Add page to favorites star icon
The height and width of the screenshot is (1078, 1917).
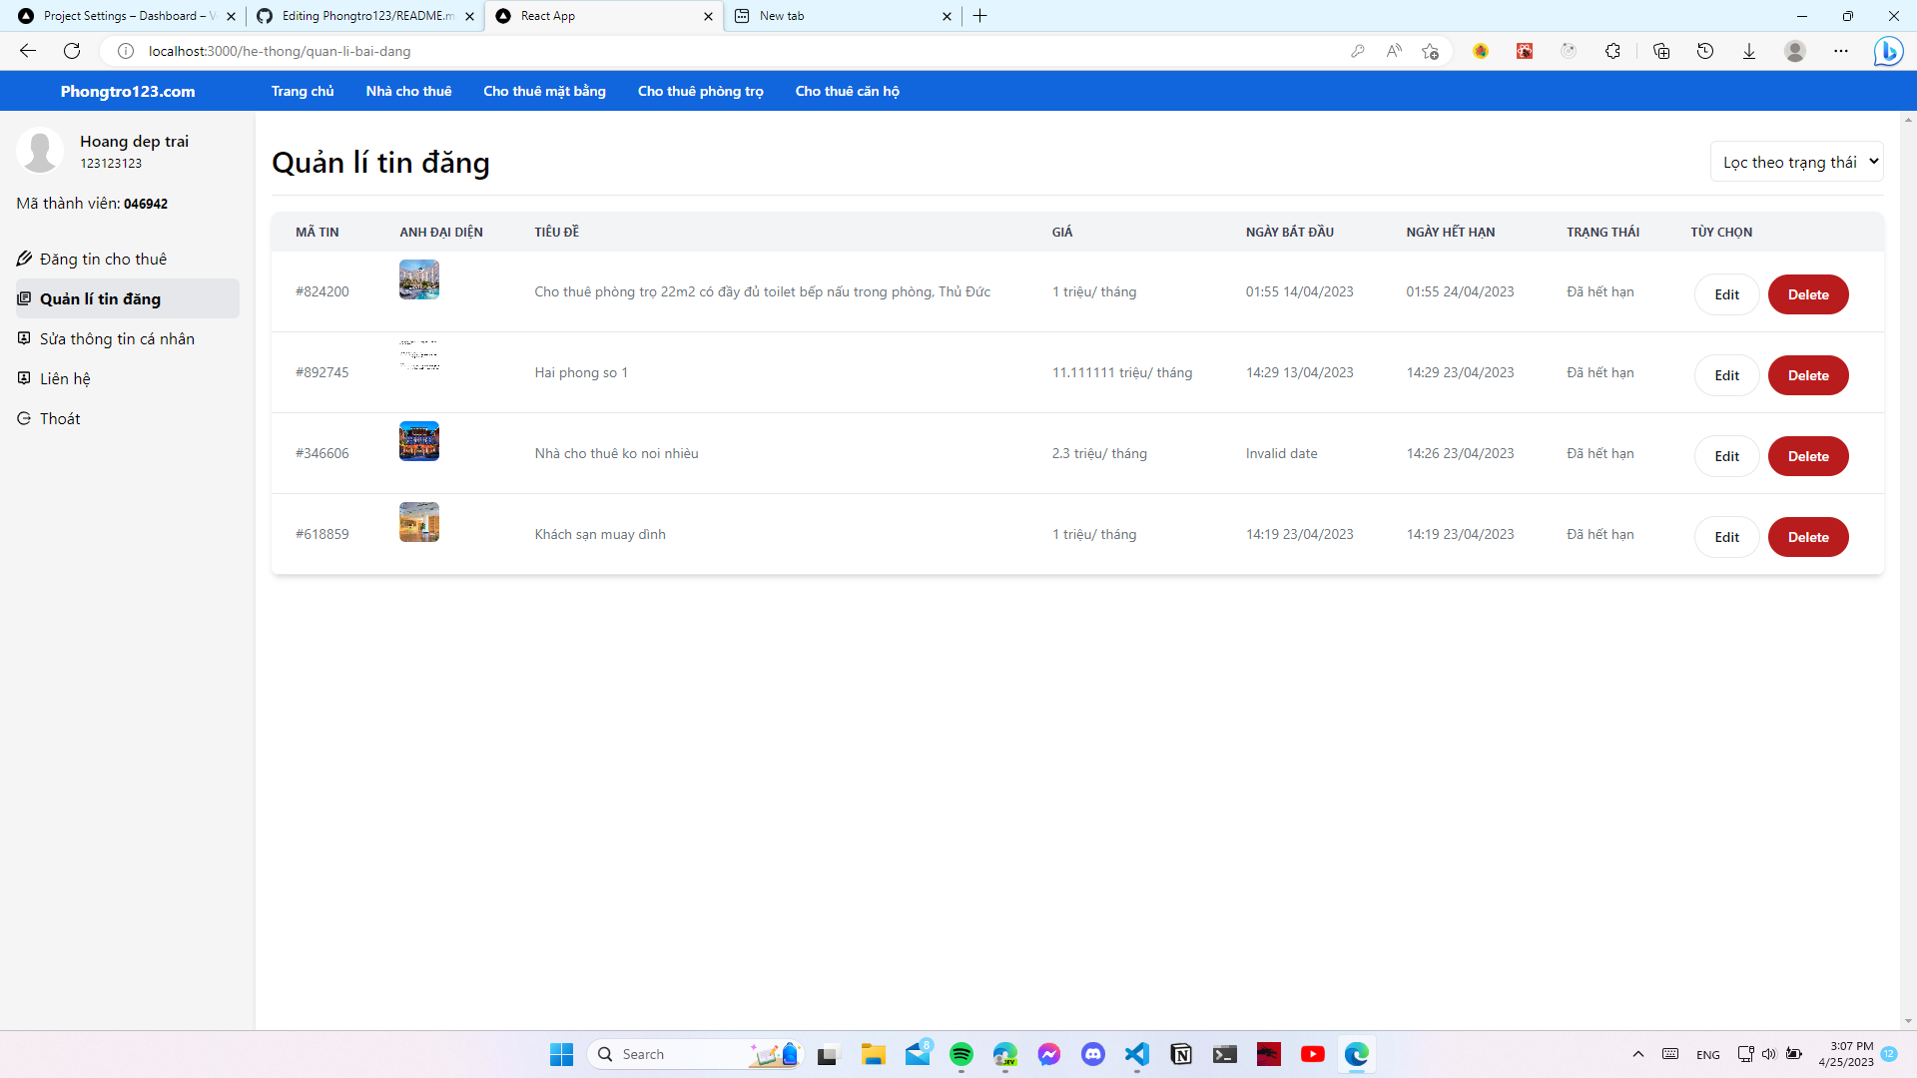[1430, 51]
